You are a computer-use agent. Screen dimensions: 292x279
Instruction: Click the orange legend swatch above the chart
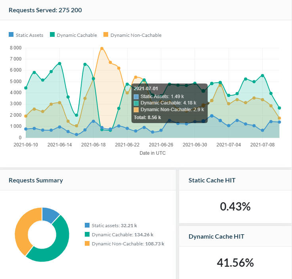click(106, 35)
